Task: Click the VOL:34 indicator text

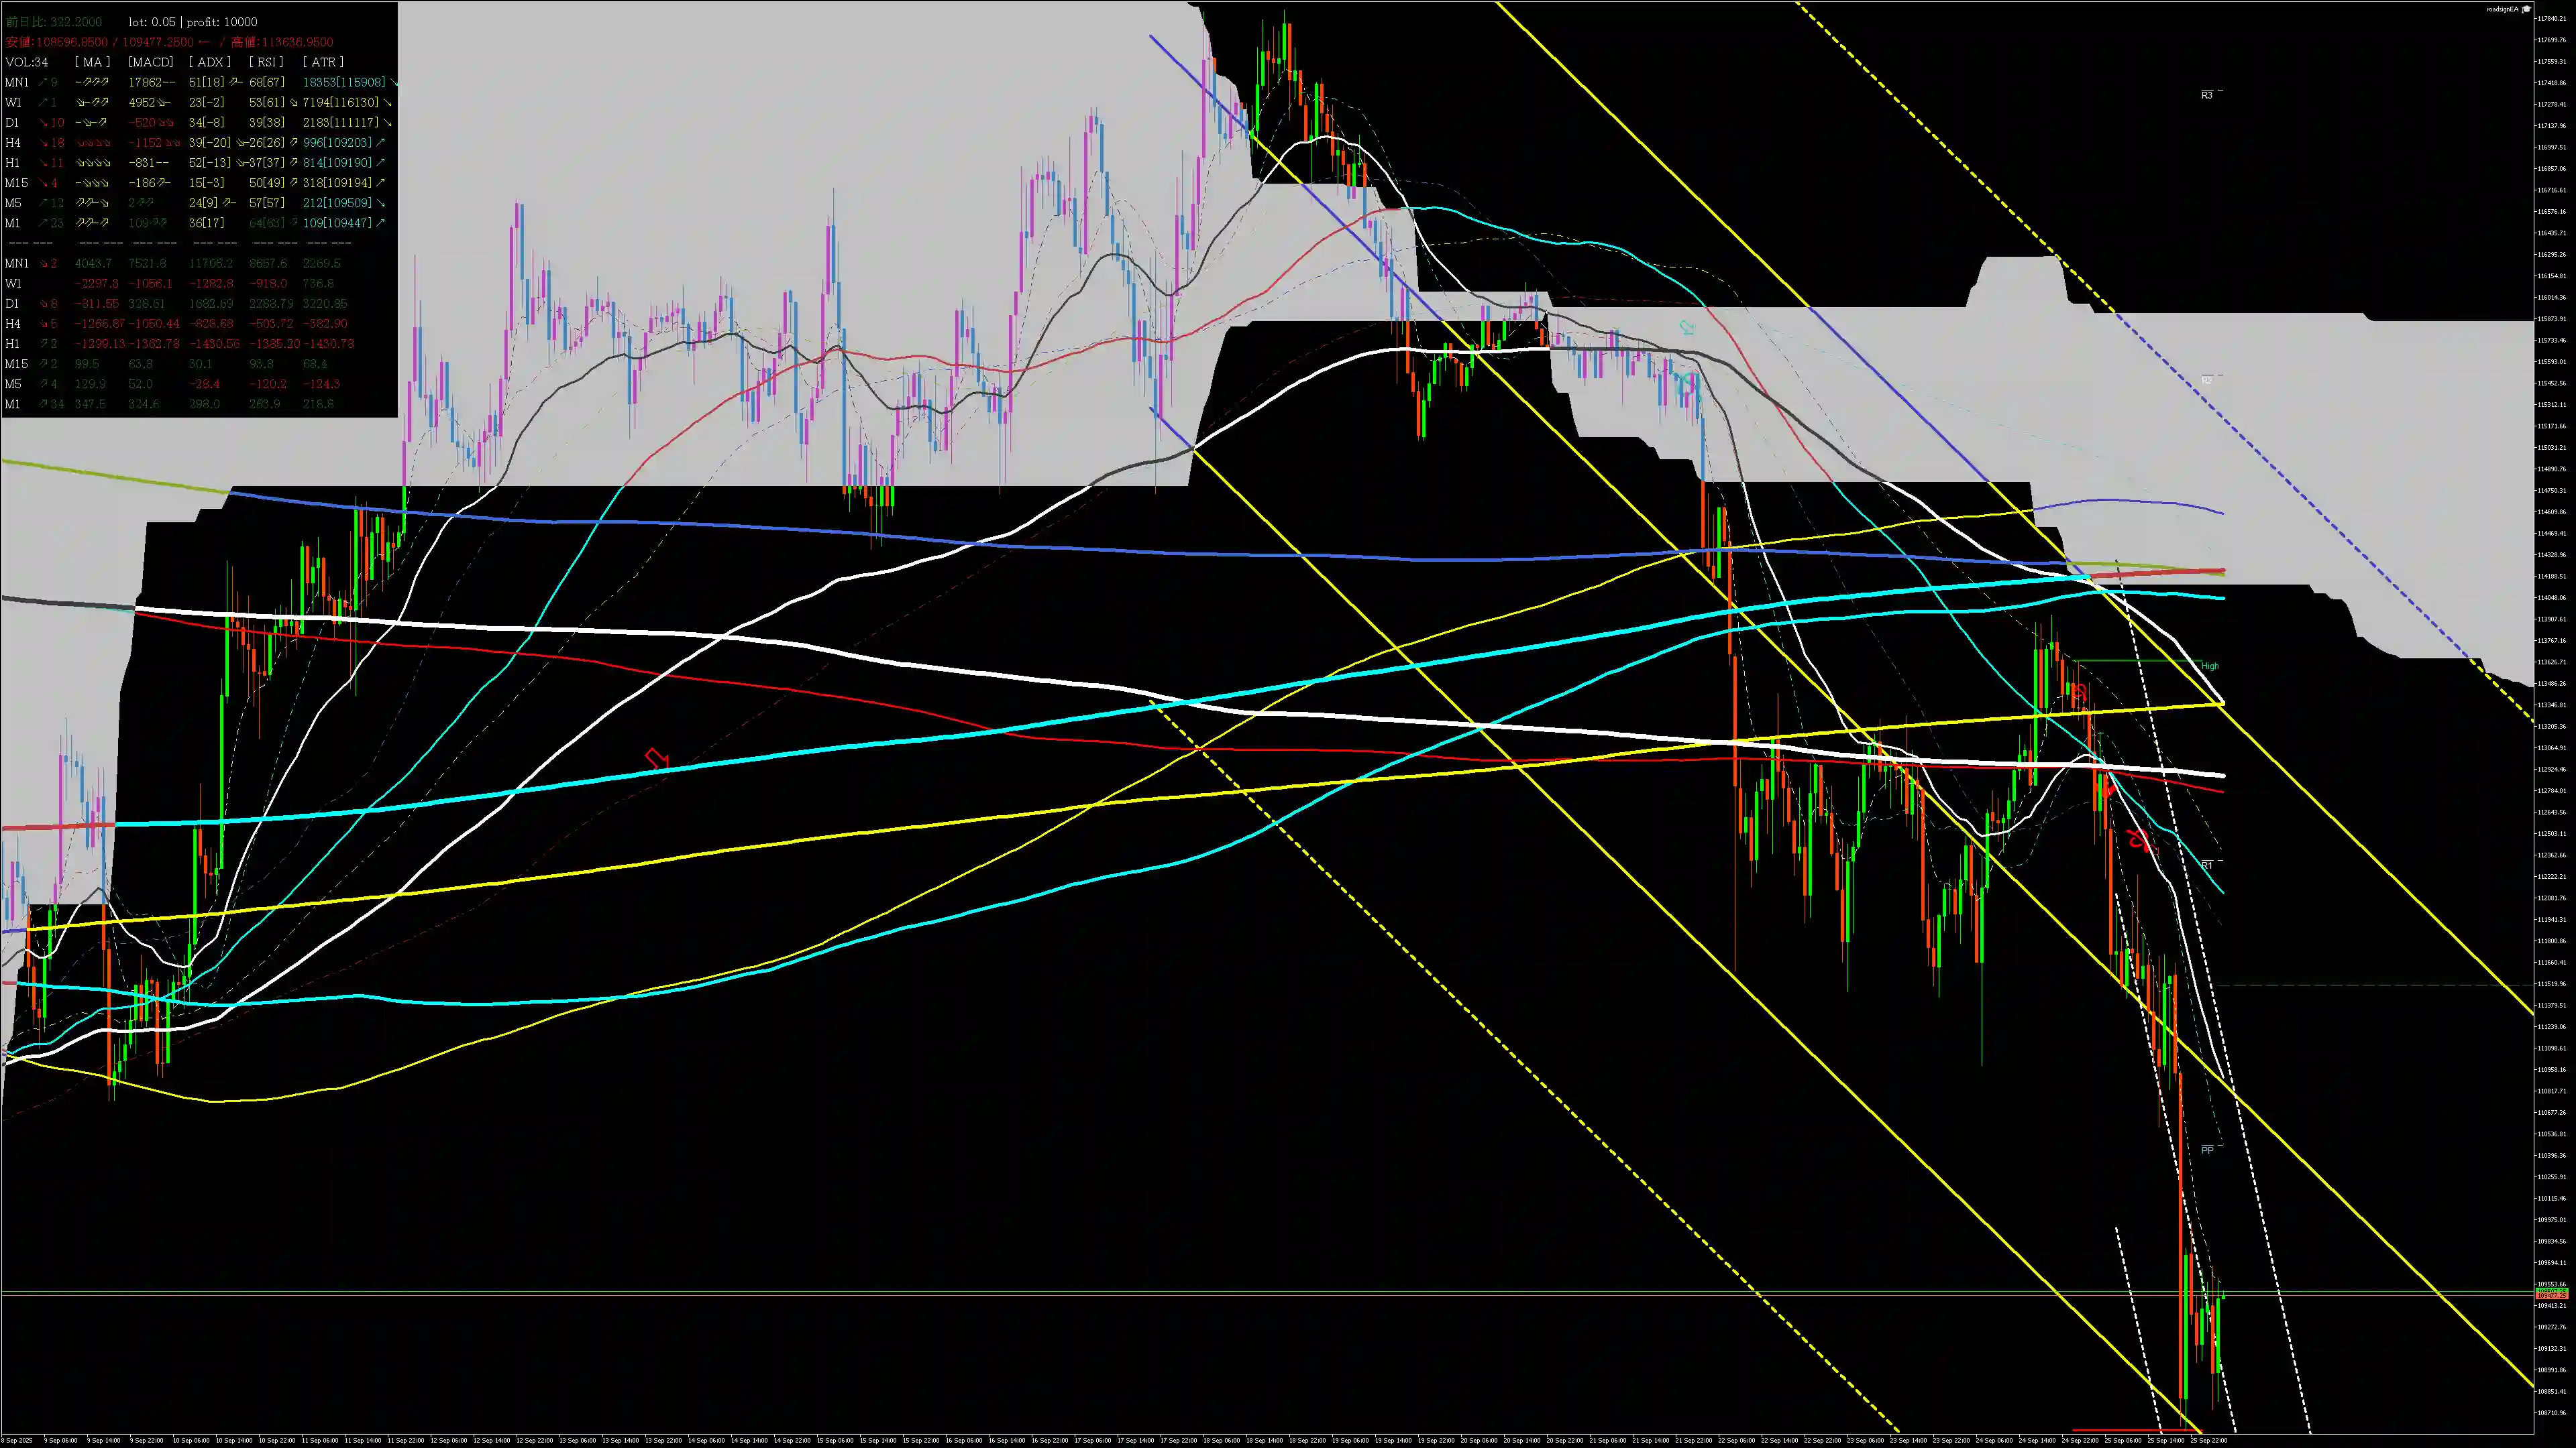Action: pyautogui.click(x=27, y=62)
